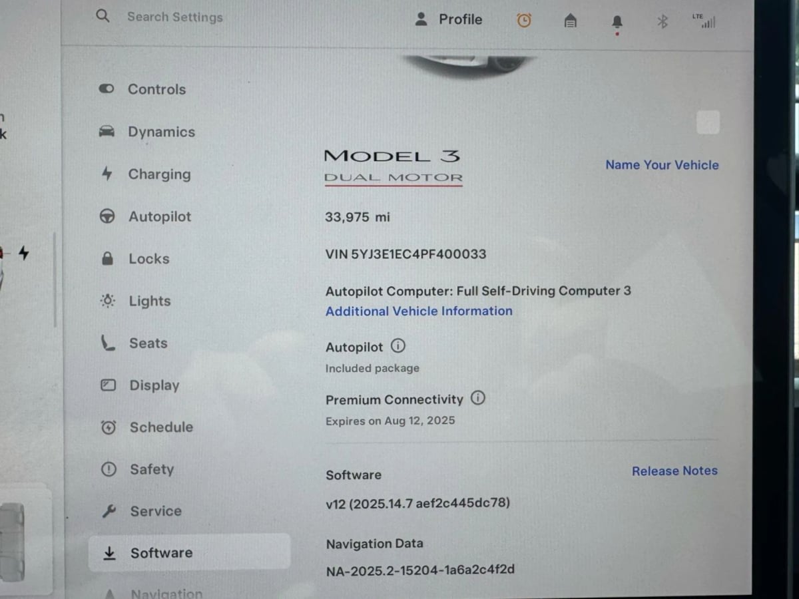Open Profile from the top bar
The height and width of the screenshot is (599, 799).
448,19
